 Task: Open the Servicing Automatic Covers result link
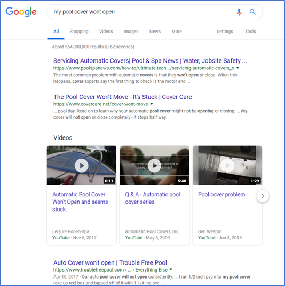(150, 61)
